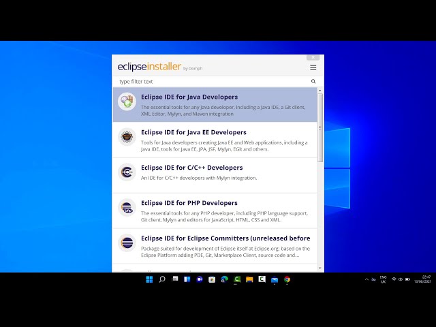The height and width of the screenshot is (327, 436).
Task: Open the Mail app on taskbar
Action: pyautogui.click(x=275, y=280)
